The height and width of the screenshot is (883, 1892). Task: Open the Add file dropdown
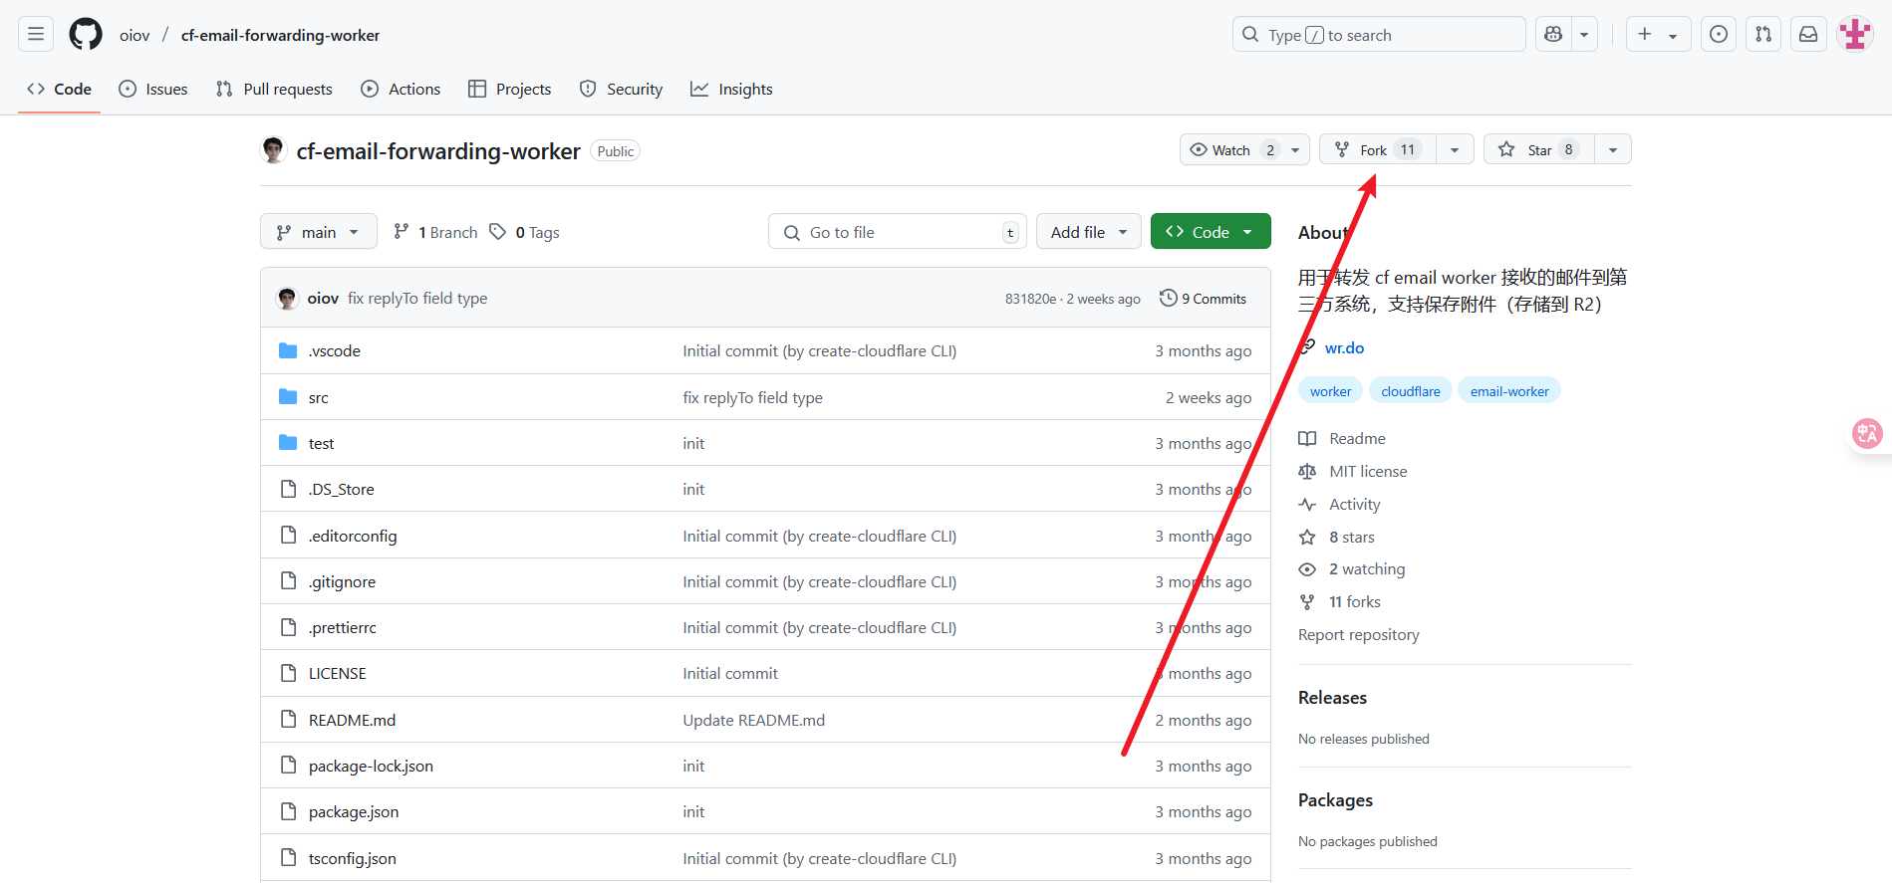[x=1088, y=232]
